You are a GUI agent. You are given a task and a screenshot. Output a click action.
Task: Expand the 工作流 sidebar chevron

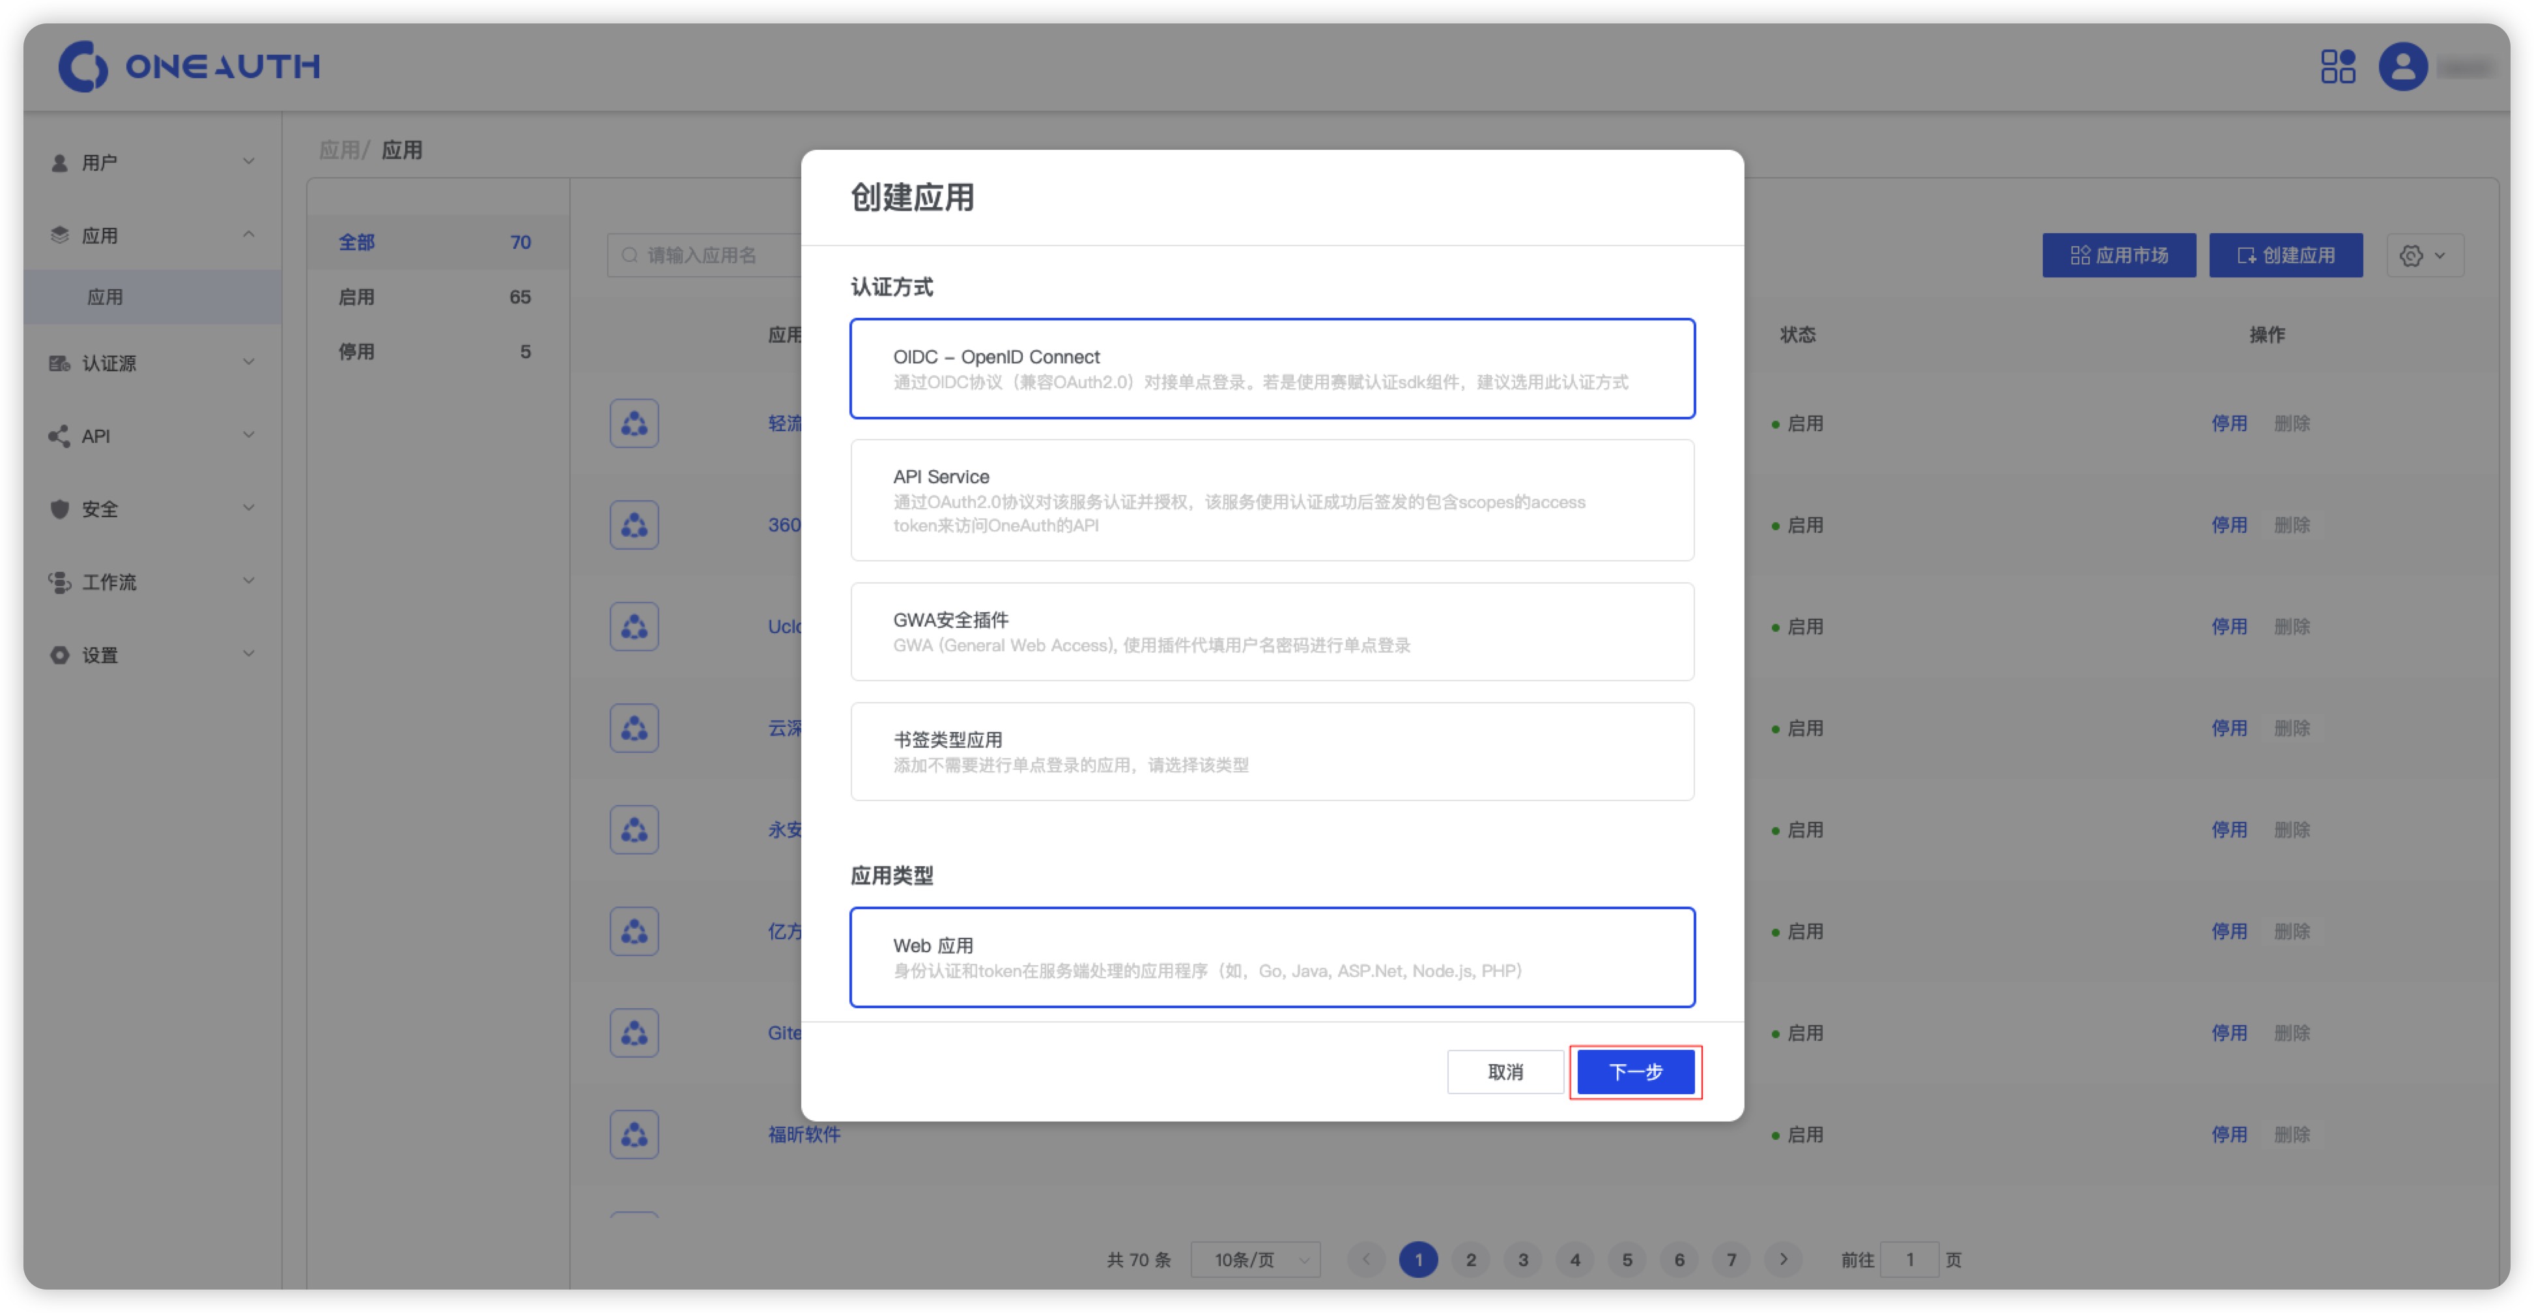point(249,580)
